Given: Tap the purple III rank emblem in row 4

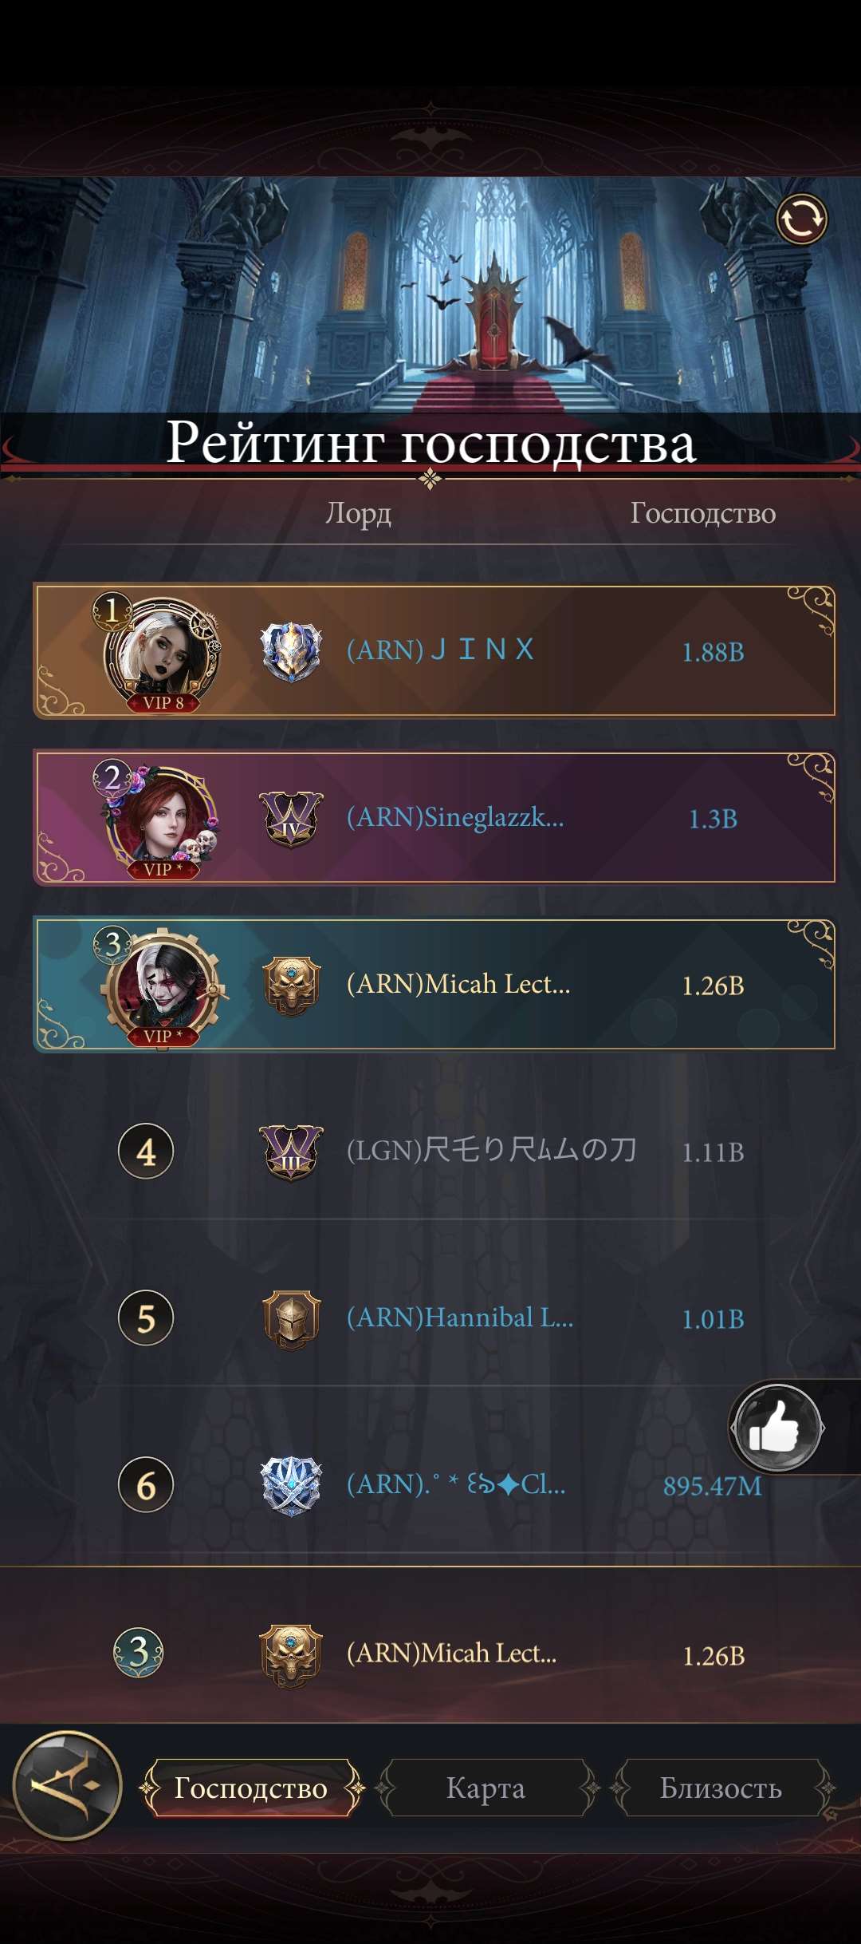Looking at the screenshot, I should (292, 1152).
